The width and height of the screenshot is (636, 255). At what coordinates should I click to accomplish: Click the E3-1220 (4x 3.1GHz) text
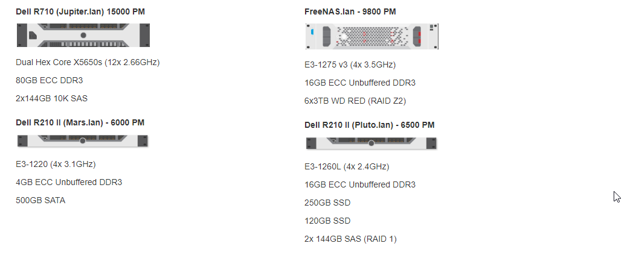pyautogui.click(x=56, y=164)
